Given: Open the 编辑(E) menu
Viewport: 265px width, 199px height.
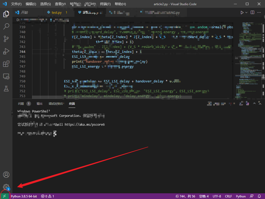Looking at the screenshot, I should [x=31, y=4].
